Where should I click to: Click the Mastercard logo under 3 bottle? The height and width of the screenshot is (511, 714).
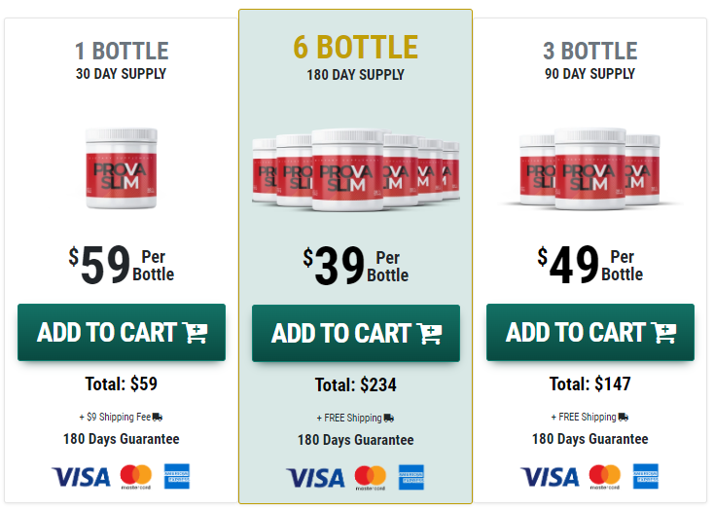click(605, 476)
